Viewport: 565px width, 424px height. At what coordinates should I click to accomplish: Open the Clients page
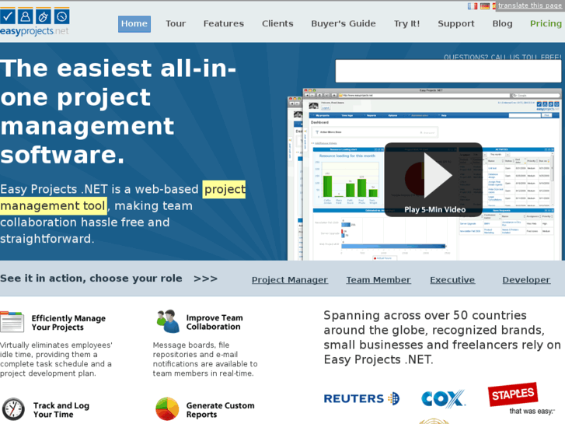pos(277,24)
